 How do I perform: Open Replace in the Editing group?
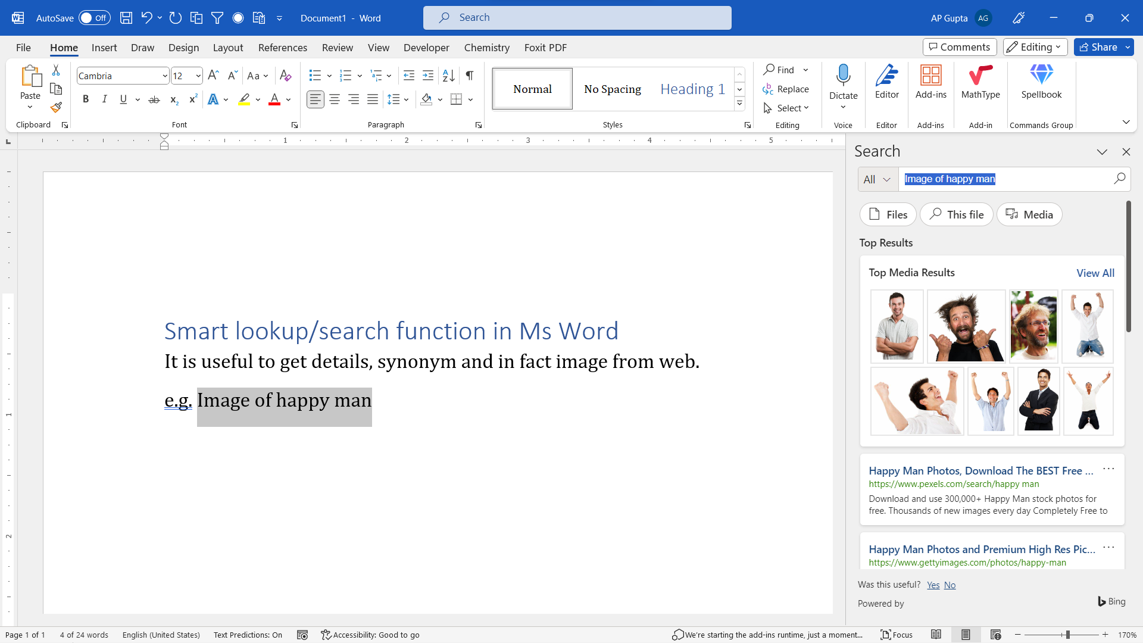click(786, 89)
